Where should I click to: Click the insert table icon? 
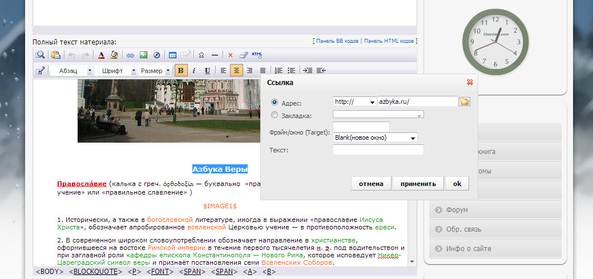click(x=172, y=55)
